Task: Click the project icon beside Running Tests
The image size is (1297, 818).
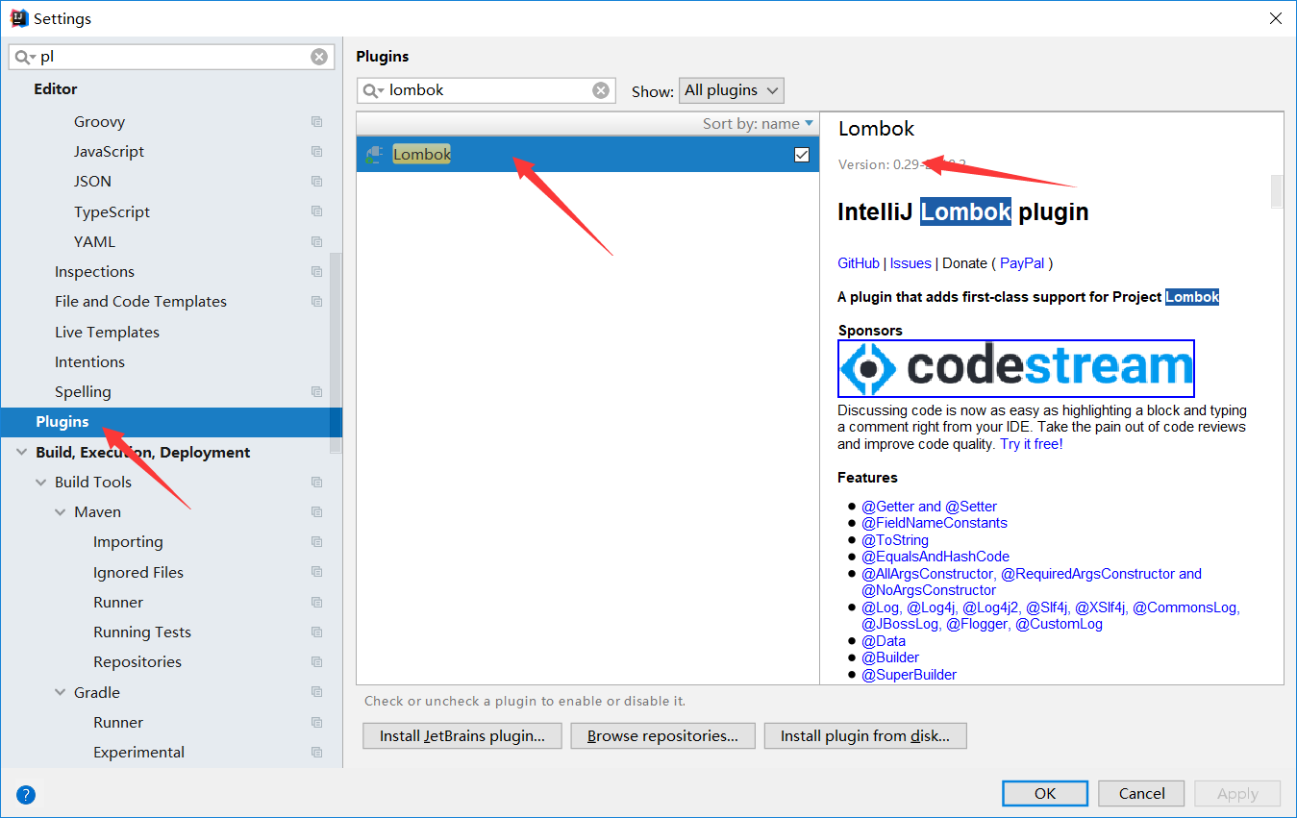Action: pos(317,632)
